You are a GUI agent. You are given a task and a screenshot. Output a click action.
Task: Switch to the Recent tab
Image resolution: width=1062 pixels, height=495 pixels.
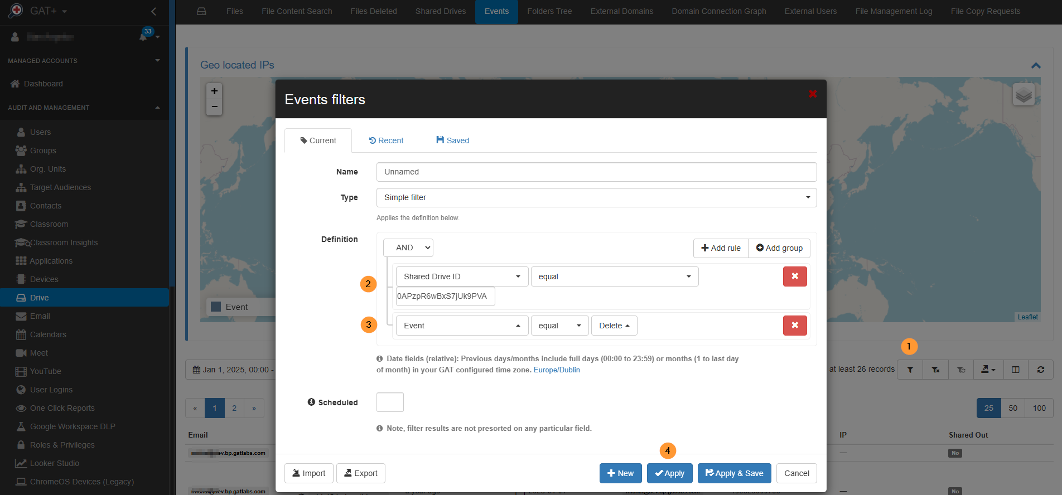pyautogui.click(x=386, y=140)
